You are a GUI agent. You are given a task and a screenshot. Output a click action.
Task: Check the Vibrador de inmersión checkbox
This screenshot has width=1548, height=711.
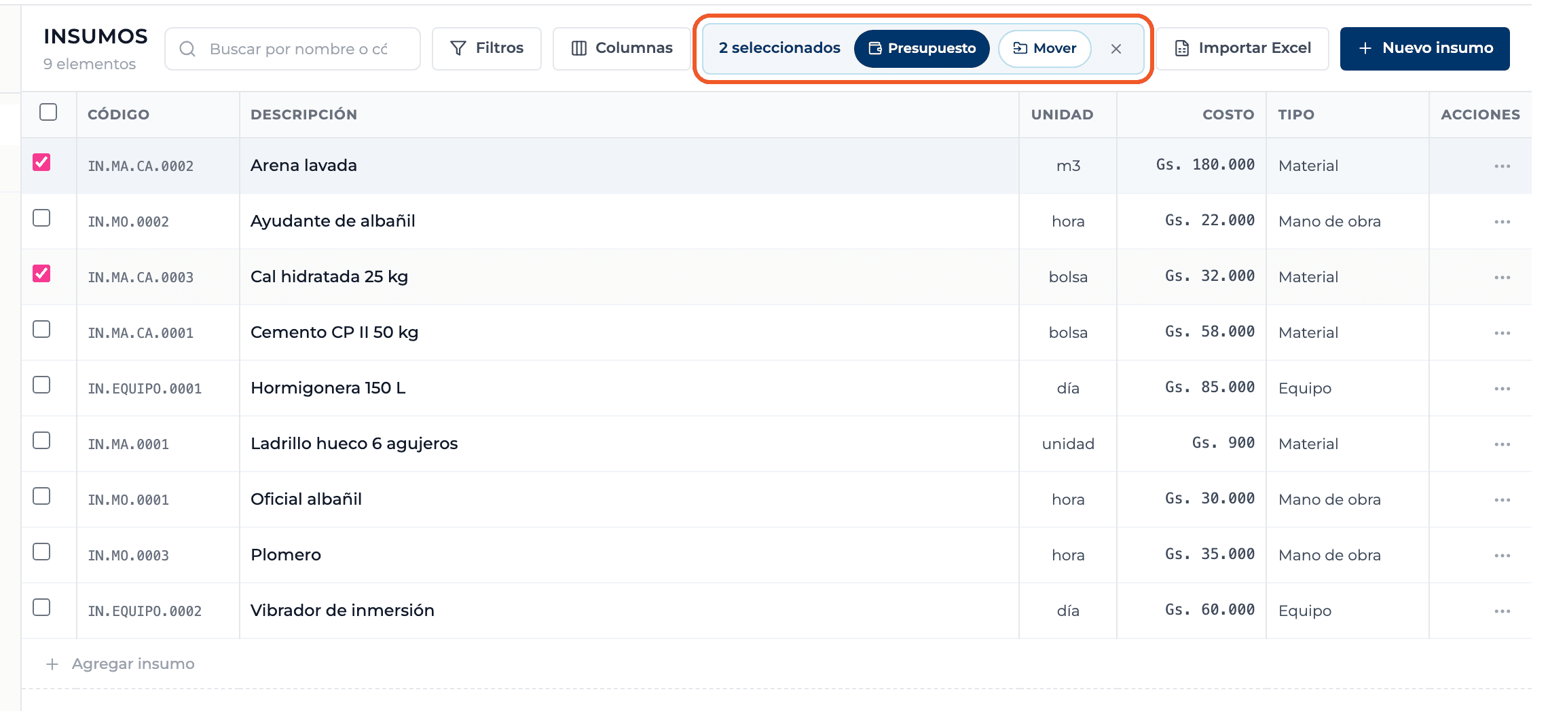[41, 607]
